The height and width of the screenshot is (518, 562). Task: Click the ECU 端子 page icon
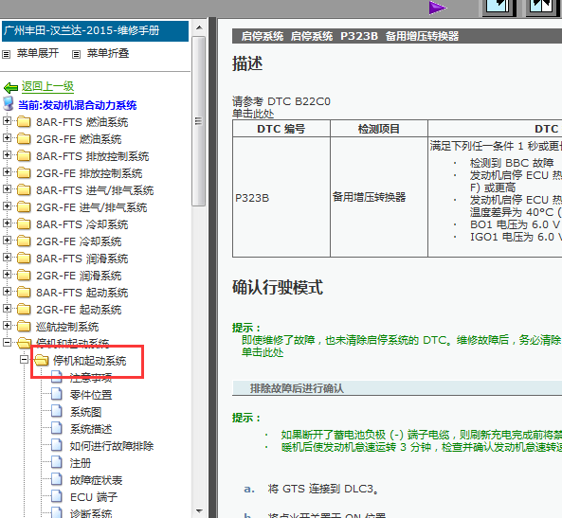tap(57, 496)
